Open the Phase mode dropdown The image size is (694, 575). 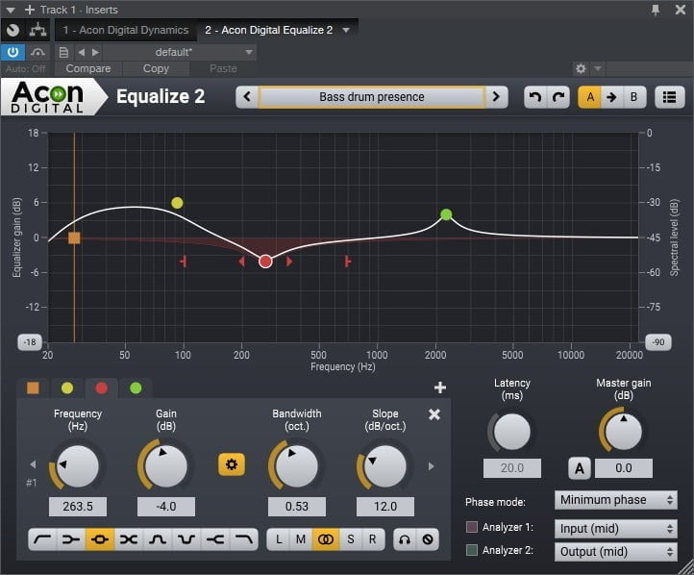point(615,500)
